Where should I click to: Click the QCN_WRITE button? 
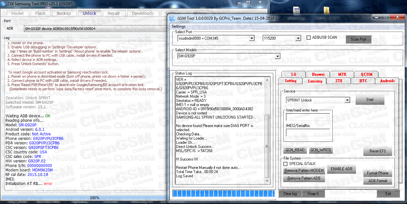(320, 150)
